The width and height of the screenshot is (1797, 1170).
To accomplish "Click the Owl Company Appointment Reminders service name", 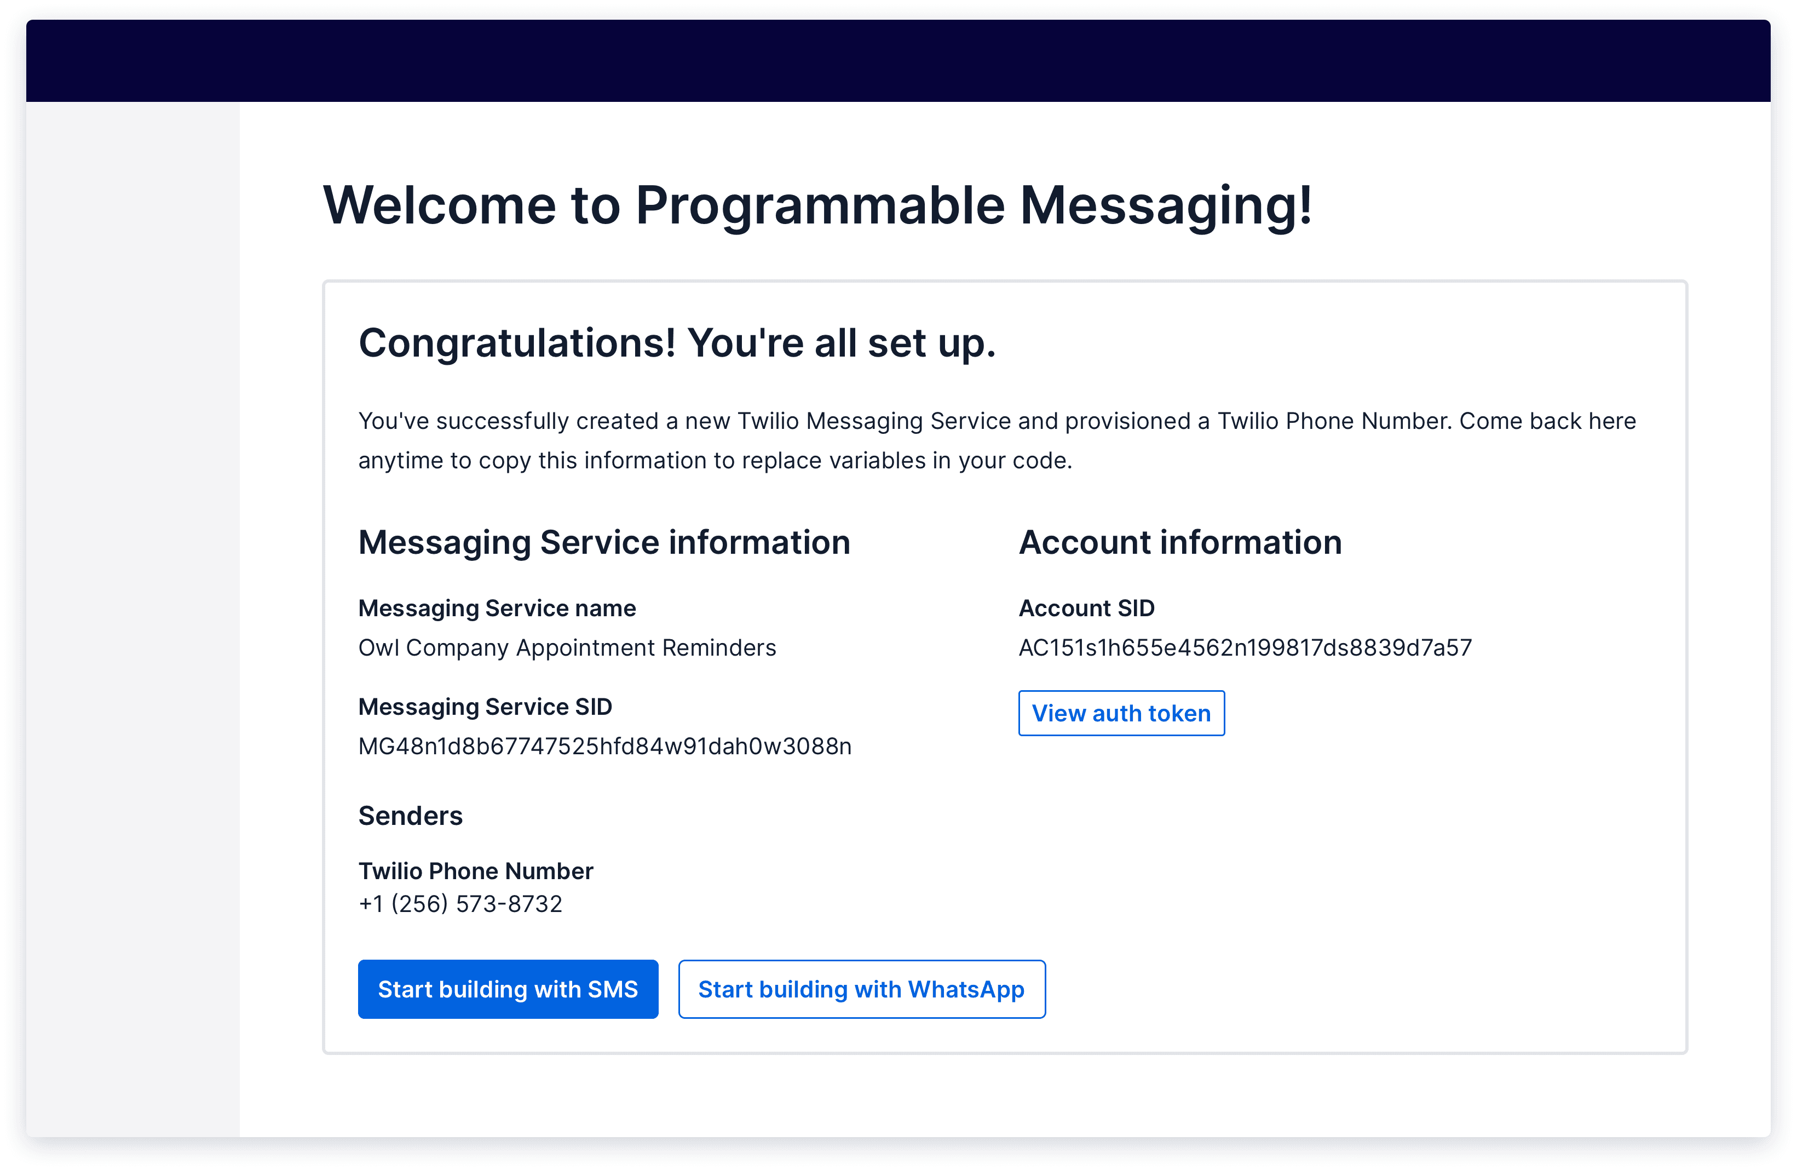I will 566,647.
